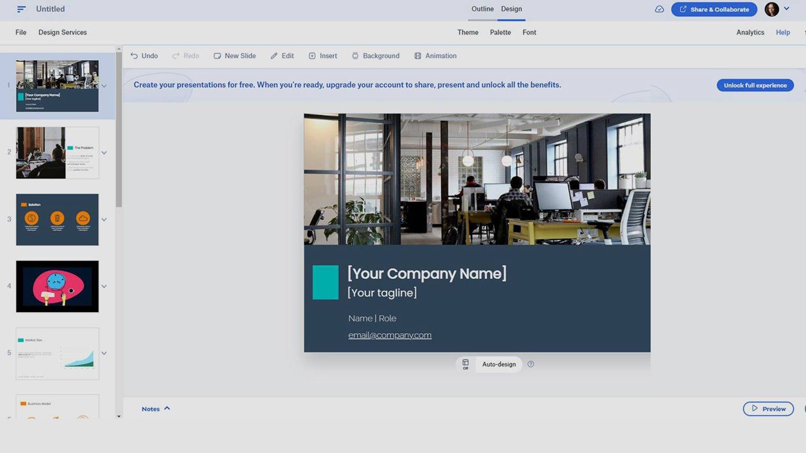
Task: Click the teal color square on slide
Action: (x=326, y=282)
